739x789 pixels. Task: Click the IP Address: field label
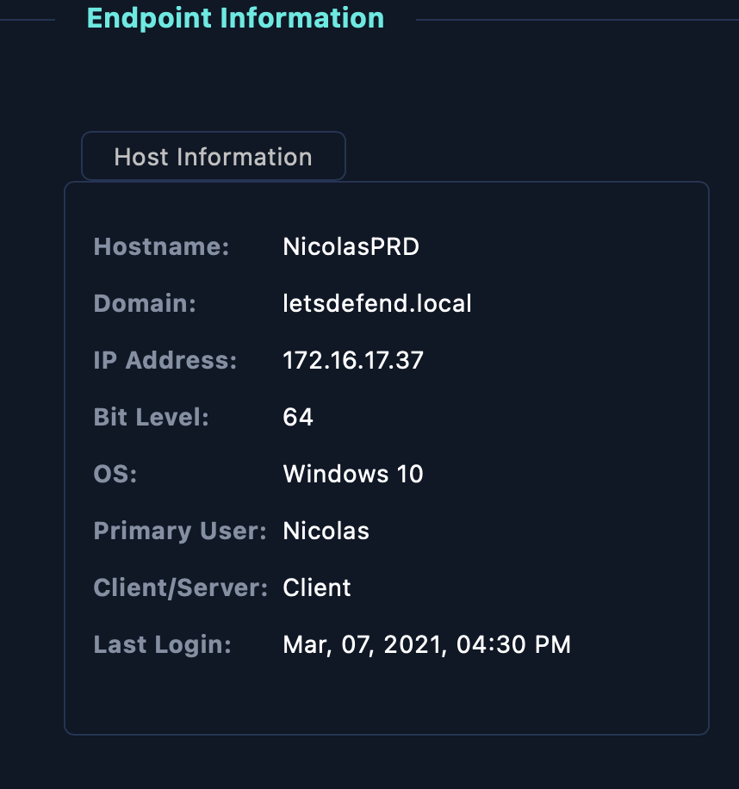165,360
